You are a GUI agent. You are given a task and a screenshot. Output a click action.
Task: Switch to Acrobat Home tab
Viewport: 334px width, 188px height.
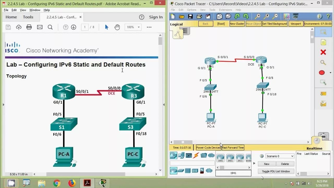pyautogui.click(x=11, y=17)
